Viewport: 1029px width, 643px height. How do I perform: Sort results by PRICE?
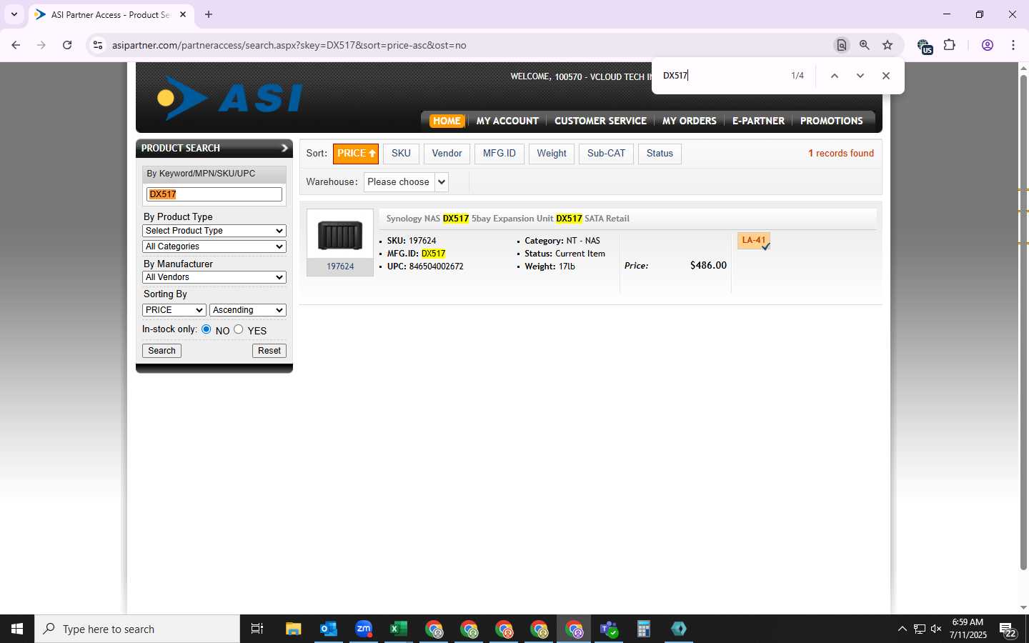(x=356, y=154)
